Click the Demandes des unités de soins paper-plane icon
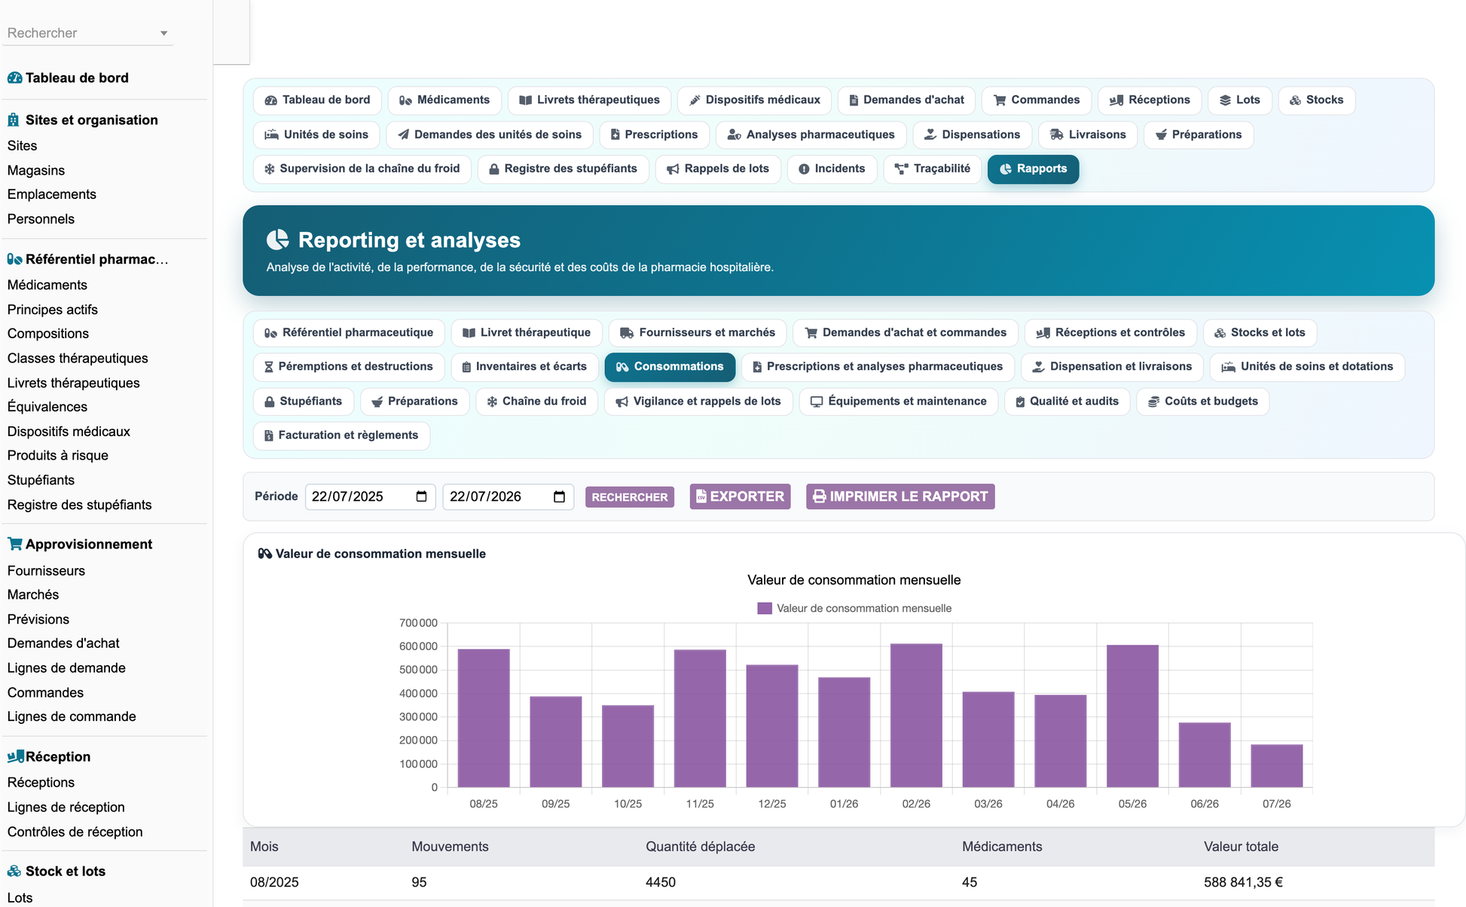This screenshot has width=1466, height=907. tap(404, 135)
